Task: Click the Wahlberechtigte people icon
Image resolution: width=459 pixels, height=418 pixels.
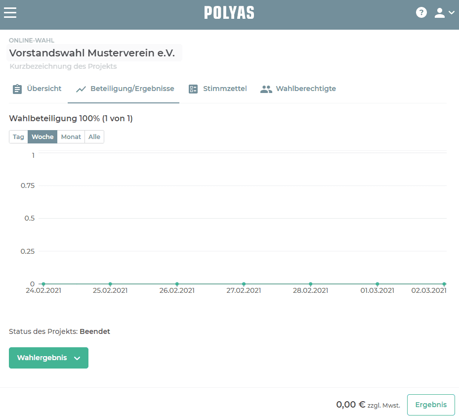Action: (266, 89)
